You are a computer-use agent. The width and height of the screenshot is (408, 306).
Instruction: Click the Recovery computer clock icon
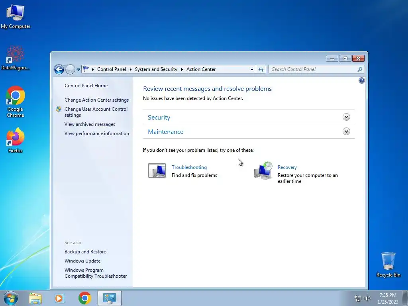point(263,171)
